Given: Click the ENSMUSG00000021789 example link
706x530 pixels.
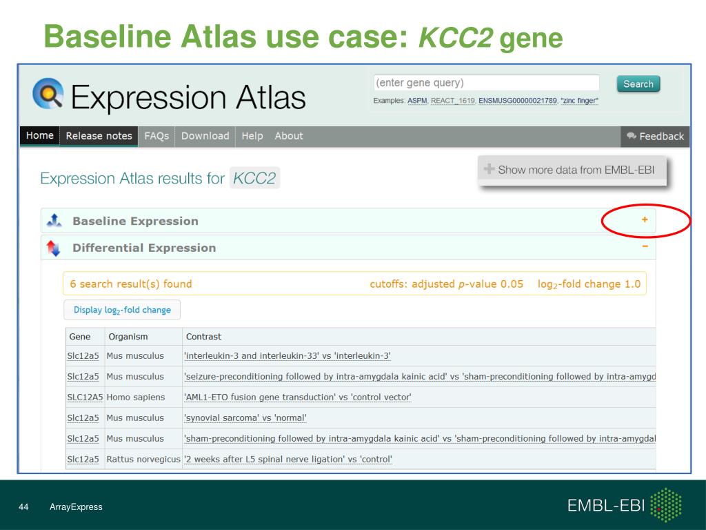Looking at the screenshot, I should tap(518, 101).
